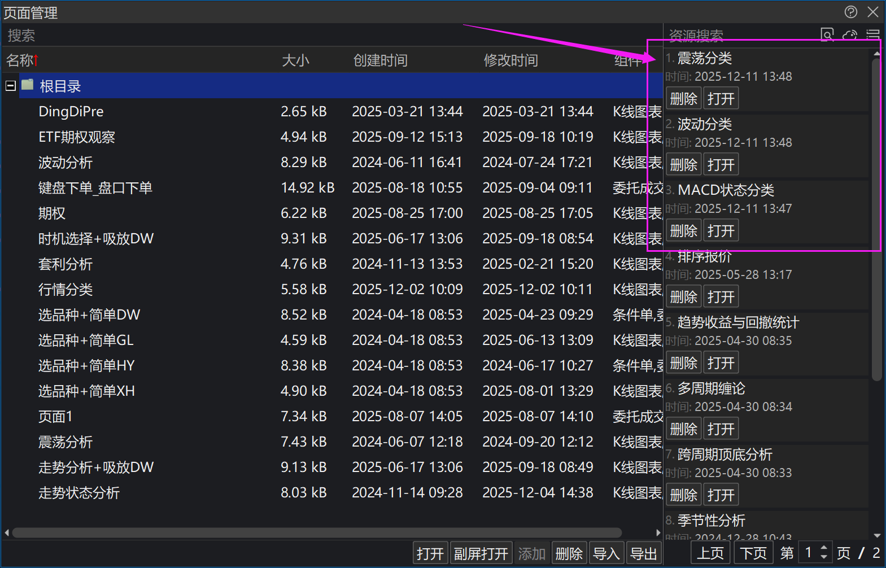Increase page number with up spinner arrow
Screen dimensions: 886x568
pos(824,548)
